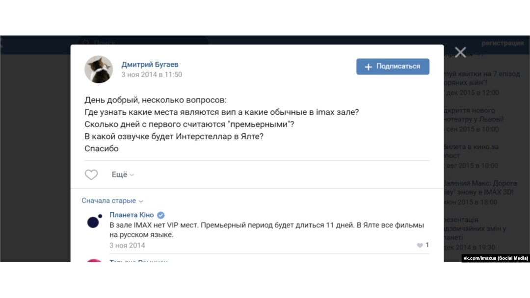
Task: Like the Планета Кіно comment via the small heart
Action: tap(420, 246)
